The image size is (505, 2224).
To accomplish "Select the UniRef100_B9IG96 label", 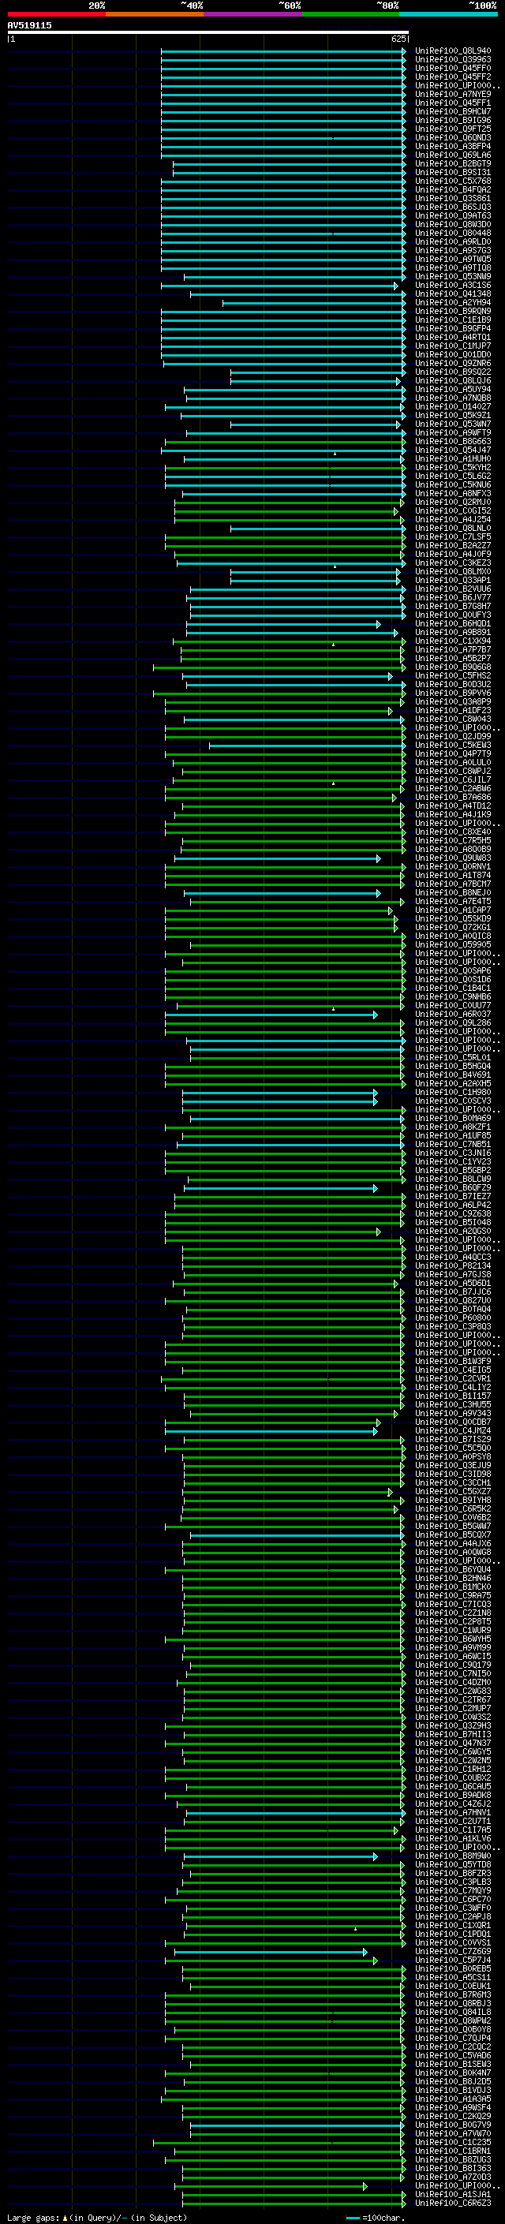I will coord(453,120).
